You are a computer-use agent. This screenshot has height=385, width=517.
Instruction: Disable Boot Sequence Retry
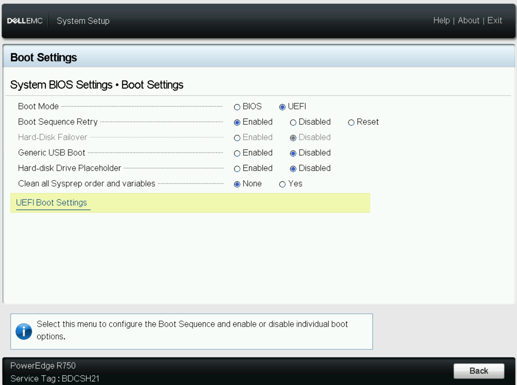(x=293, y=122)
